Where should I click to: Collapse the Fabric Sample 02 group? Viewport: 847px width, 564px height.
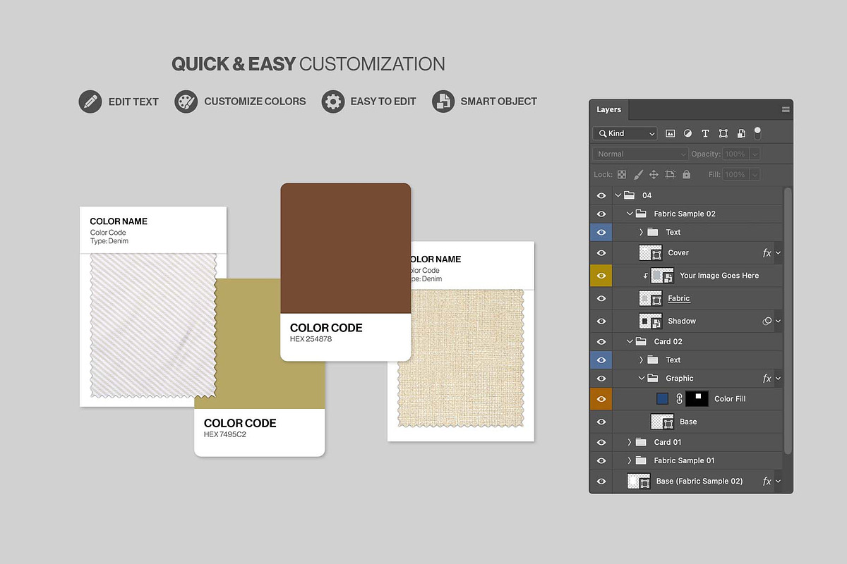[630, 214]
